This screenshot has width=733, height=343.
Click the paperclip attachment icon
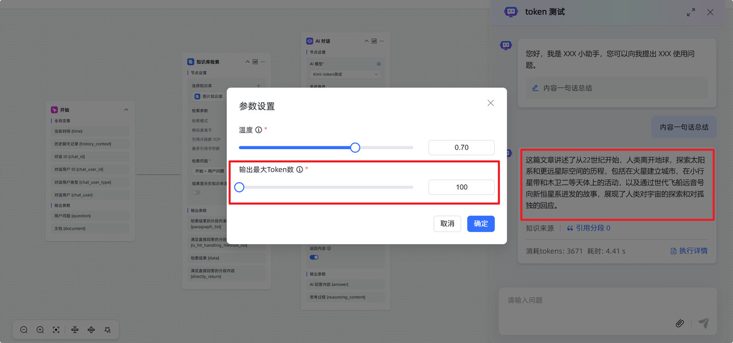(x=680, y=323)
